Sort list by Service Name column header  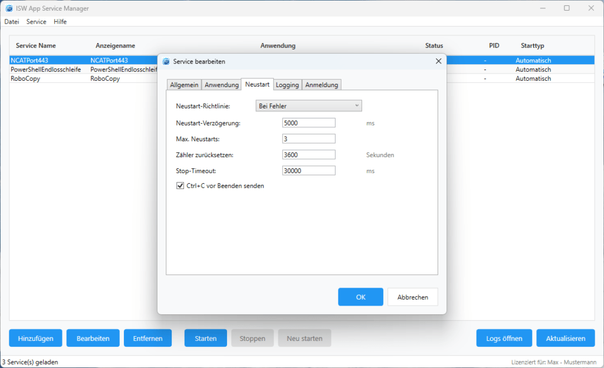[37, 45]
